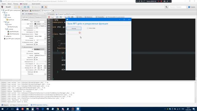Click the redo icon in the editor toolbar
197x111 pixels.
[x=61, y=17]
